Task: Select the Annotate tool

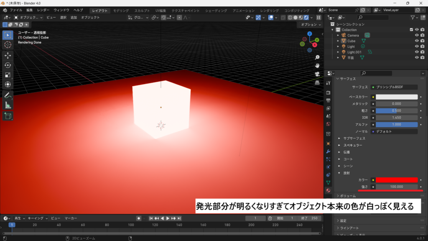Action: (8, 95)
